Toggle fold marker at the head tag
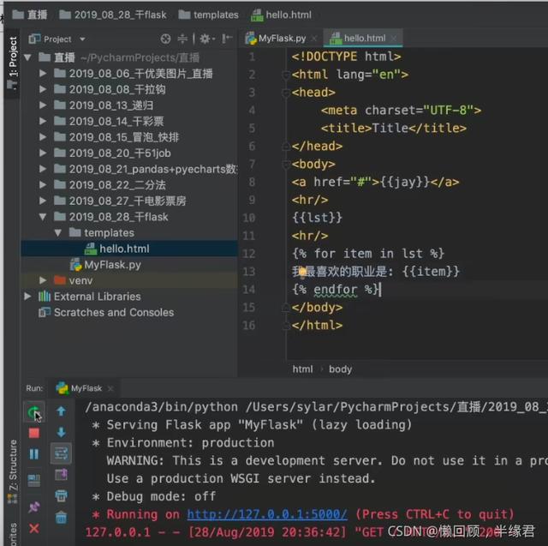The width and height of the screenshot is (548, 546). 286,93
